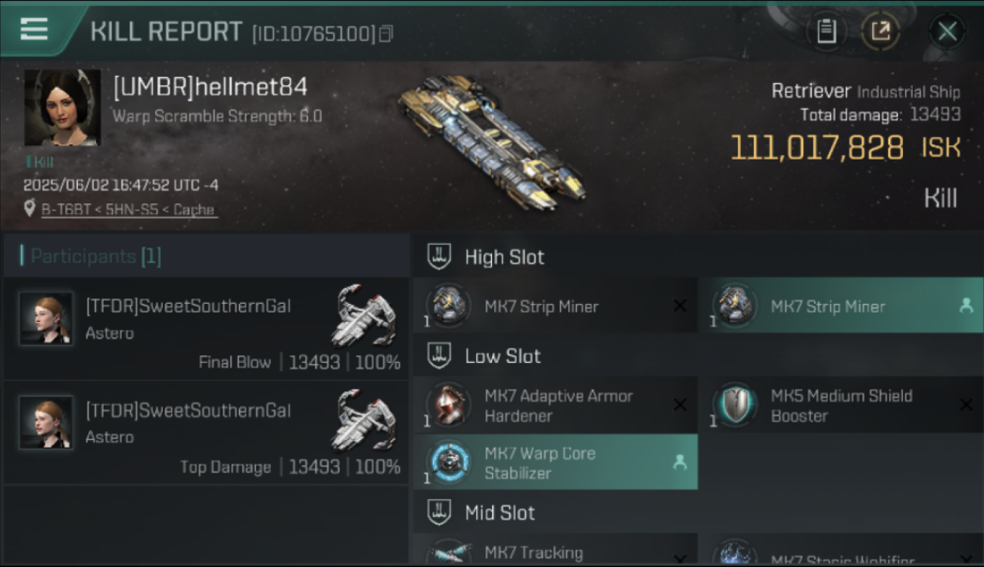The image size is (984, 567).
Task: Click the B-T6BT location link
Action: click(x=129, y=209)
